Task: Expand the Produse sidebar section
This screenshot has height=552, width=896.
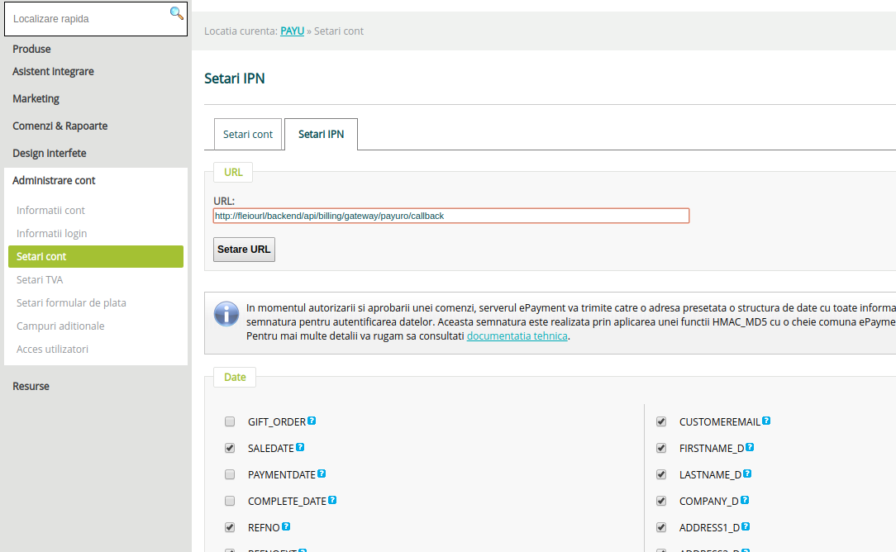Action: click(31, 49)
